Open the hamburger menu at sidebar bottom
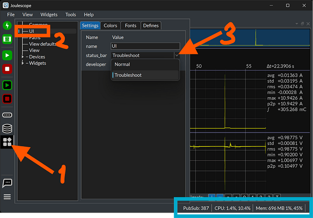 7,197
